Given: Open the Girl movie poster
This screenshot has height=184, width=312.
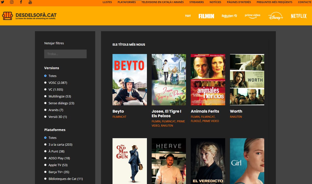Looking at the screenshot, I should point(247,161).
